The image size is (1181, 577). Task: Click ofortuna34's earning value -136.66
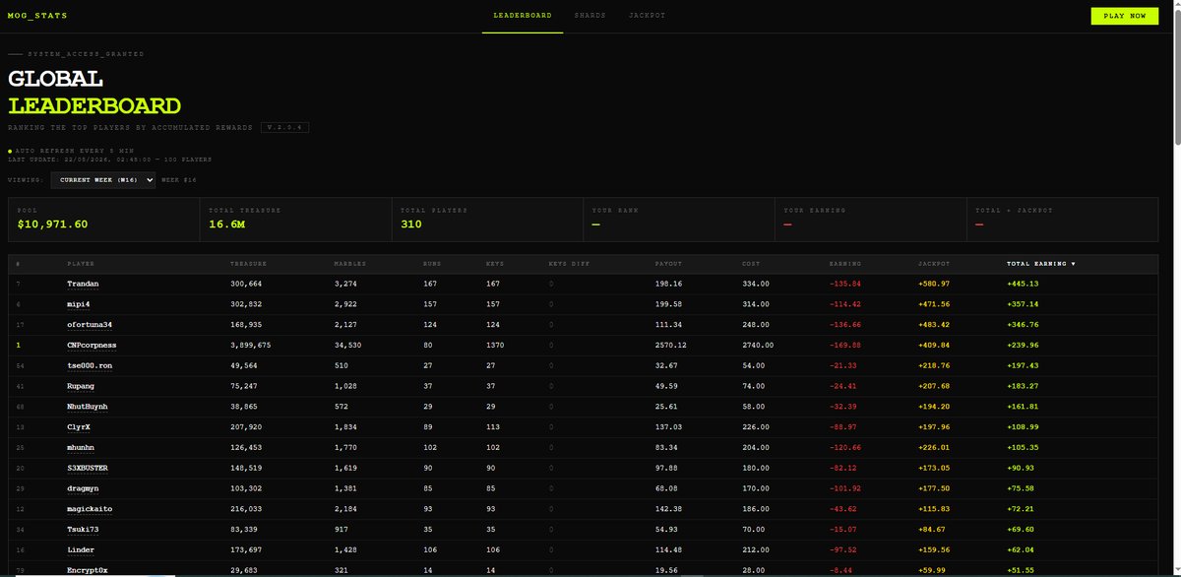tap(845, 325)
